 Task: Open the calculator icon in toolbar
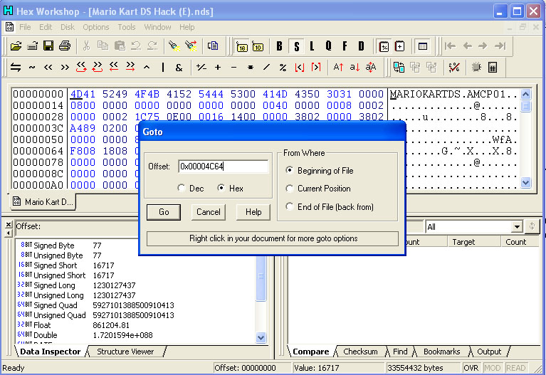coord(493,67)
